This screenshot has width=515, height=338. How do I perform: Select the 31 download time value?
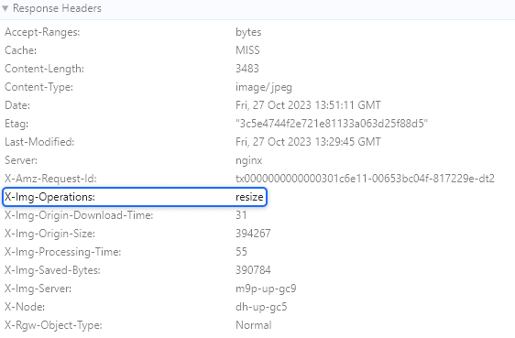(241, 215)
